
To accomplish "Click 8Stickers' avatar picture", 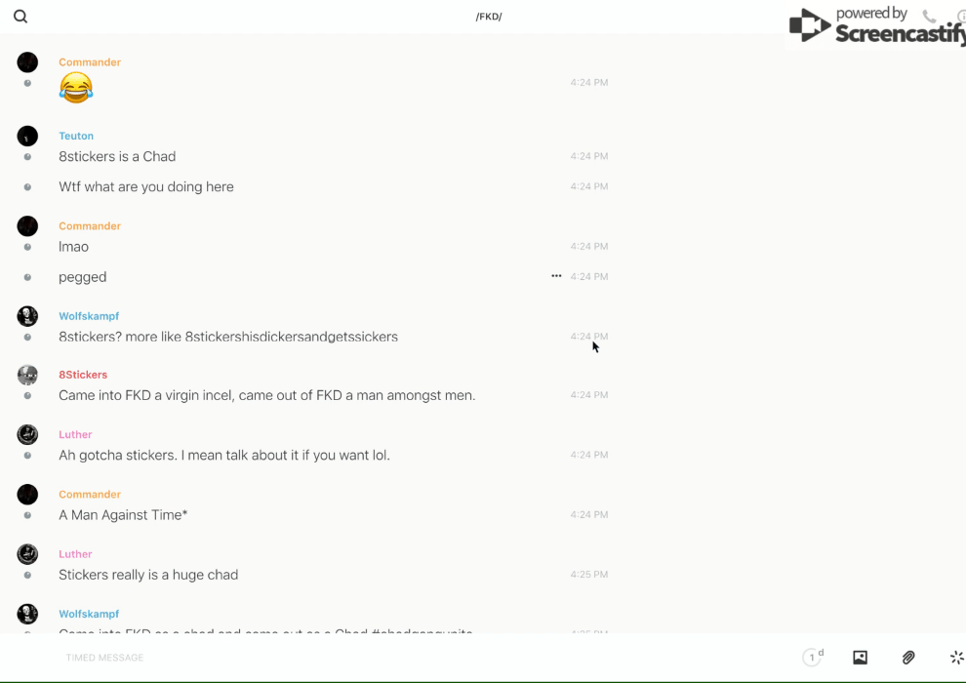I will (27, 375).
